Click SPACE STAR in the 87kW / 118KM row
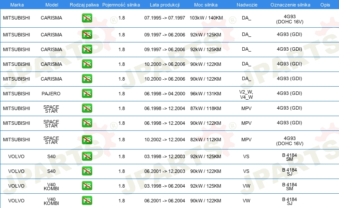Image resolution: width=339 pixels, height=208 pixels. click(x=51, y=109)
